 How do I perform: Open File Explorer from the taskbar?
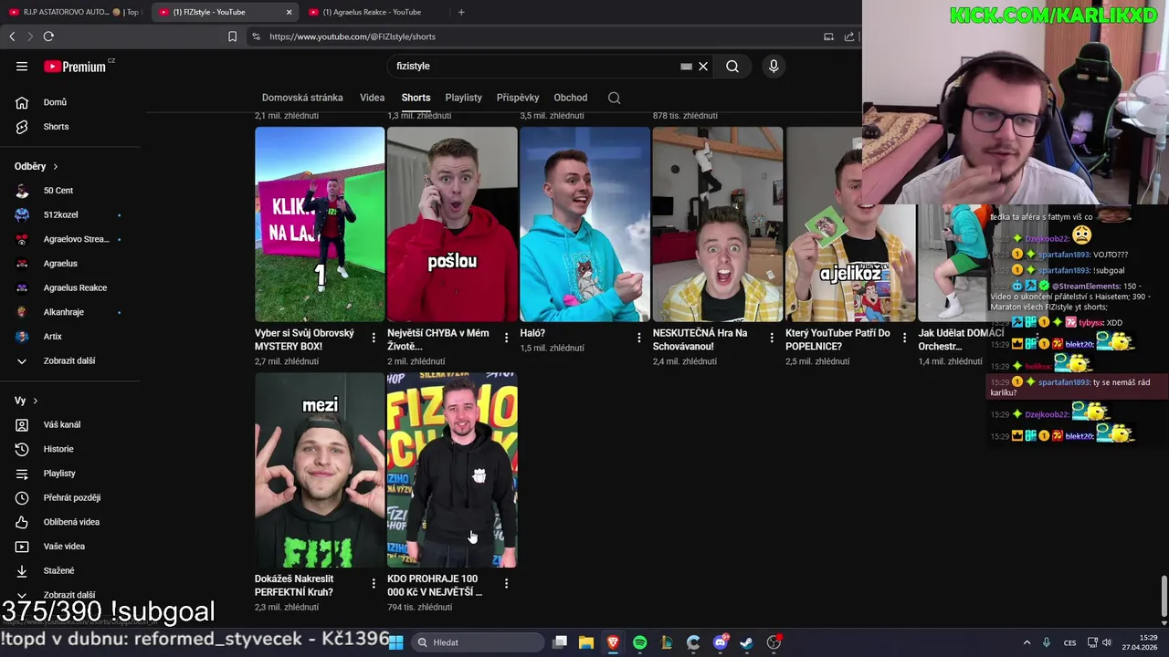pyautogui.click(x=586, y=642)
